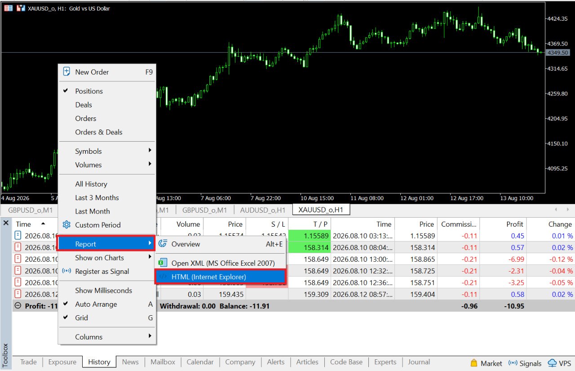Screen dimensions: 575x371
Task: Click the chart tabs scroll right arrow
Action: (567, 210)
